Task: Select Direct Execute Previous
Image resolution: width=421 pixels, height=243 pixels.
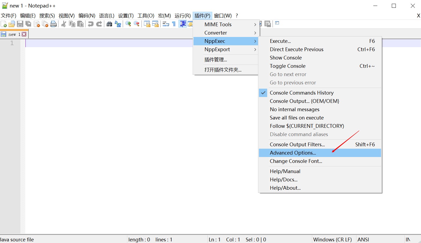Action: tap(320, 49)
